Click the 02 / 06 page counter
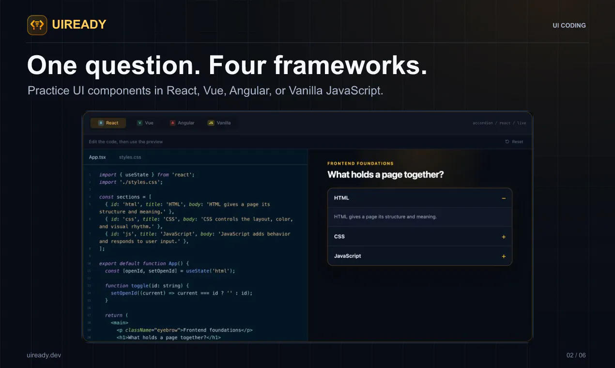 tap(576, 355)
